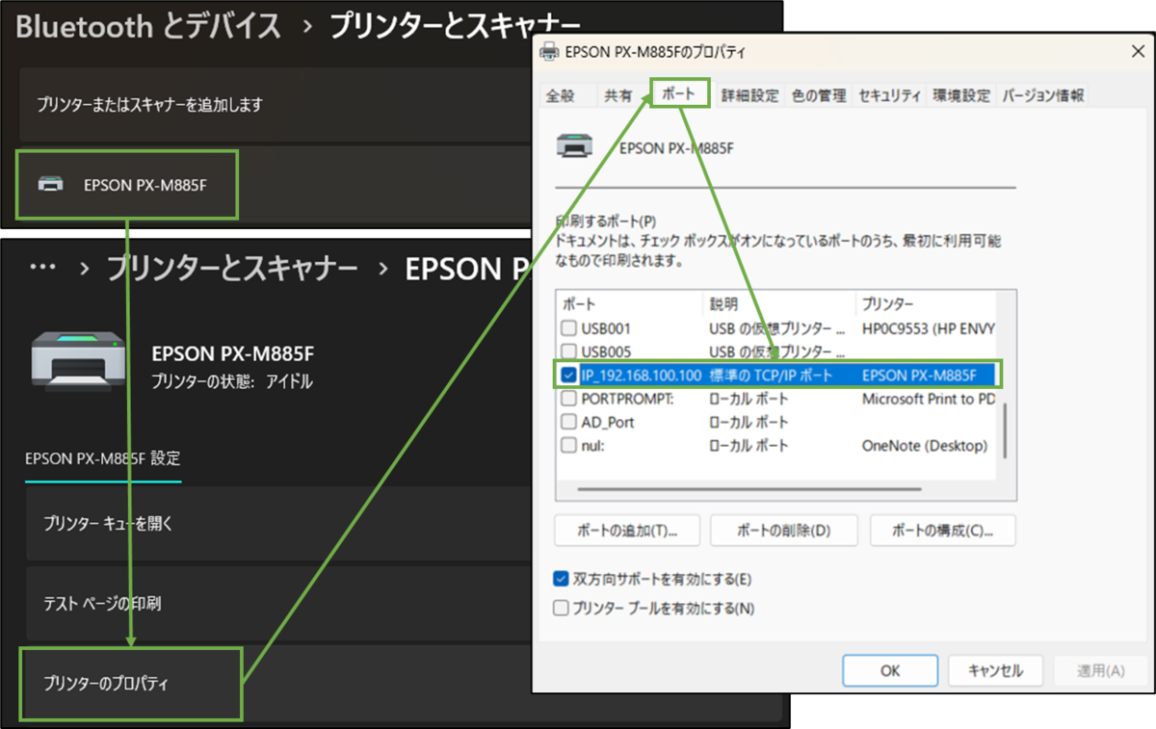Open the 色の管理 tab

pos(819,95)
